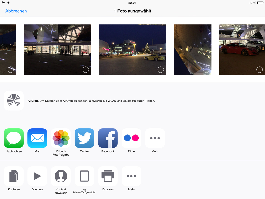Tap the reflective facade photo thumbnail
265x199 pixels.
pyautogui.click(x=193, y=49)
